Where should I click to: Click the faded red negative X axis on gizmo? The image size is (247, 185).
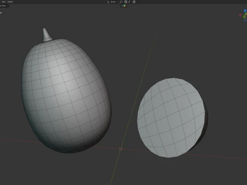click(x=240, y=15)
